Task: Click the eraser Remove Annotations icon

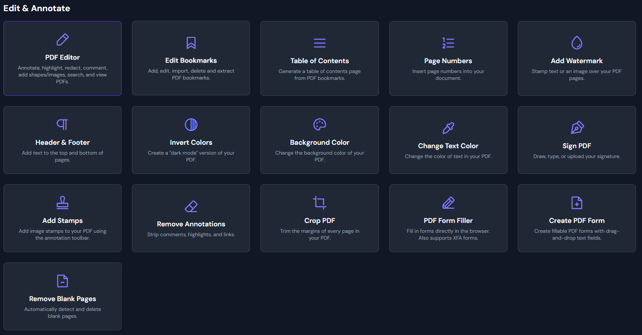Action: tap(191, 206)
